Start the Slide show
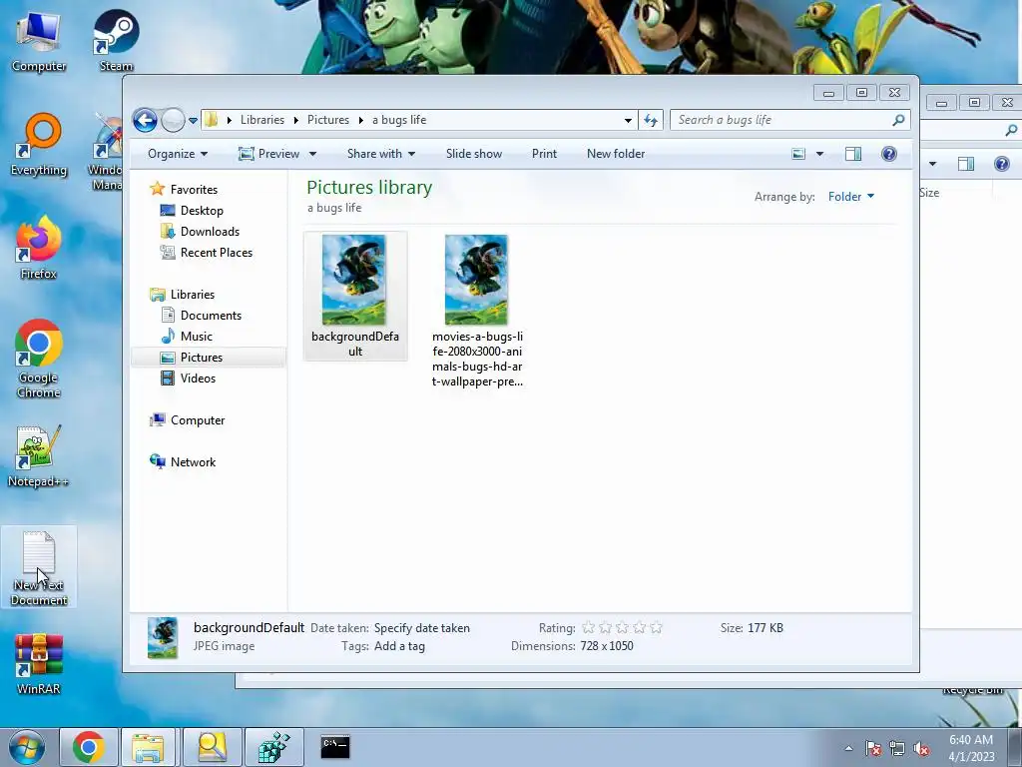This screenshot has height=767, width=1022. 474,154
